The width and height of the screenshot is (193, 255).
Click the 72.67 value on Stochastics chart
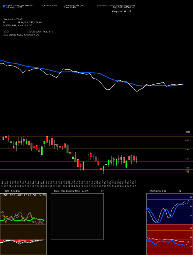point(187,202)
